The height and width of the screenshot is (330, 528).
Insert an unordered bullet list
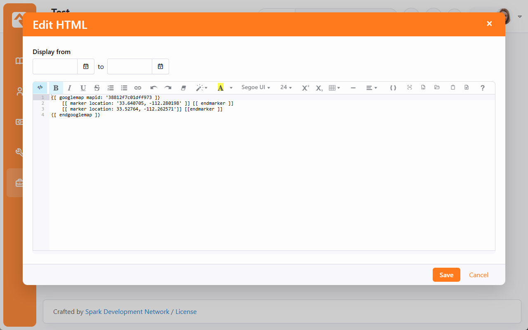[124, 88]
